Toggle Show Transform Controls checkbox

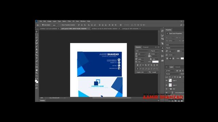click(61, 25)
